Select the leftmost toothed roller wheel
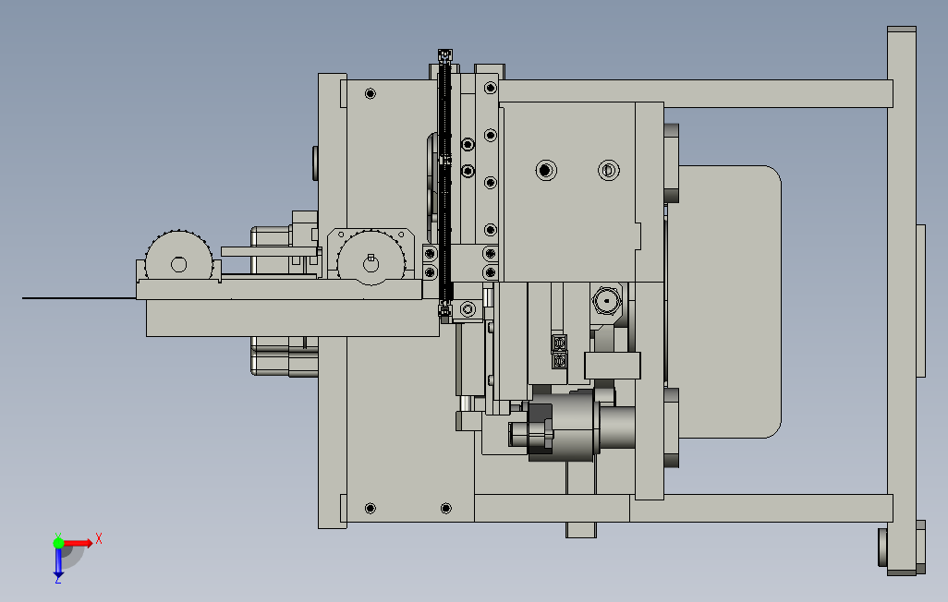This screenshot has height=602, width=948. (x=179, y=255)
